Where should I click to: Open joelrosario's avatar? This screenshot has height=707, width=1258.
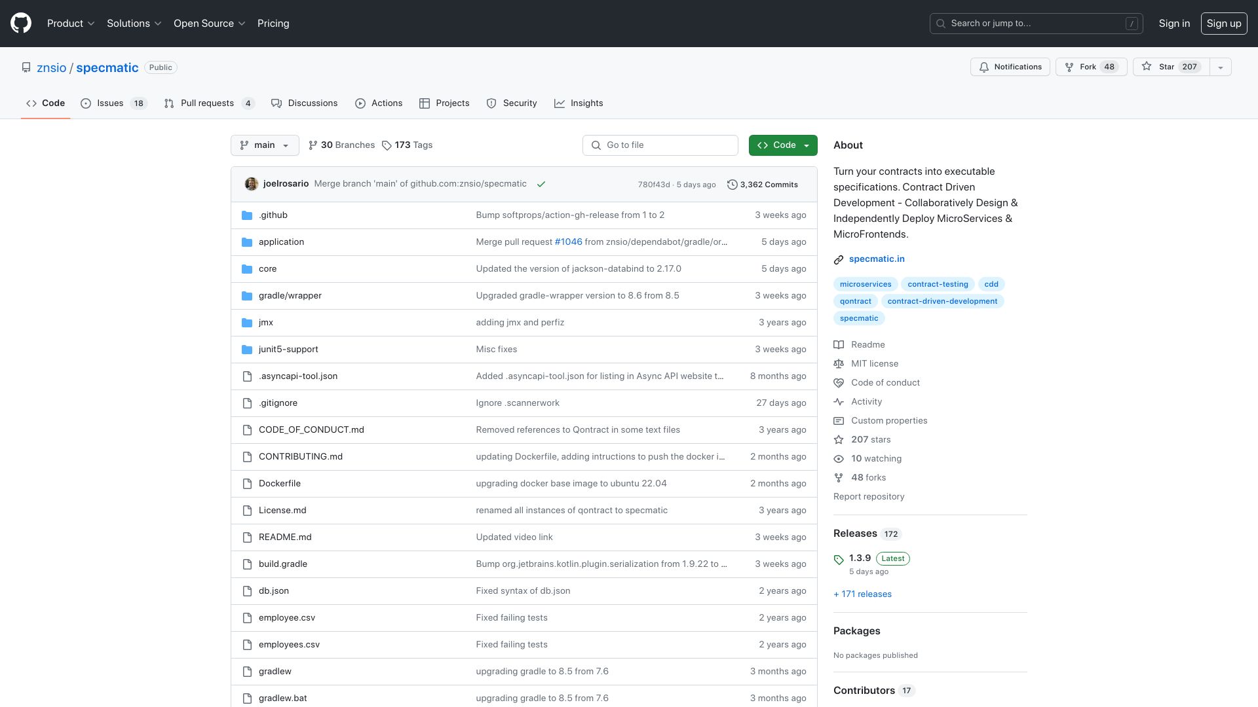point(251,184)
